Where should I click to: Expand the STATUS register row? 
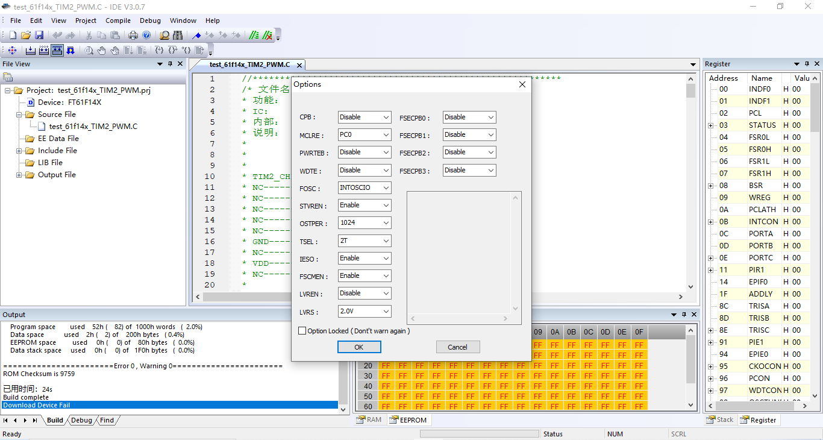point(711,125)
